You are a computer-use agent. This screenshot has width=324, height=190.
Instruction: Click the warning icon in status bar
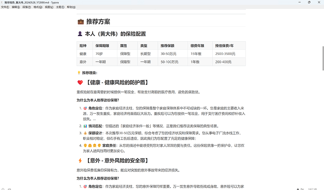(298, 189)
